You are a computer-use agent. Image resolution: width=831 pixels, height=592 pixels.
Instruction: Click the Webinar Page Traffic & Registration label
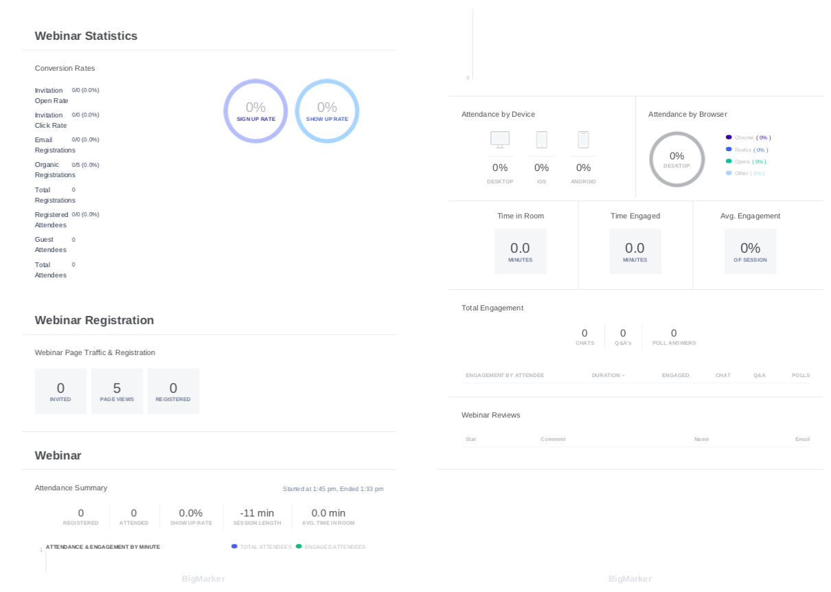pyautogui.click(x=95, y=353)
